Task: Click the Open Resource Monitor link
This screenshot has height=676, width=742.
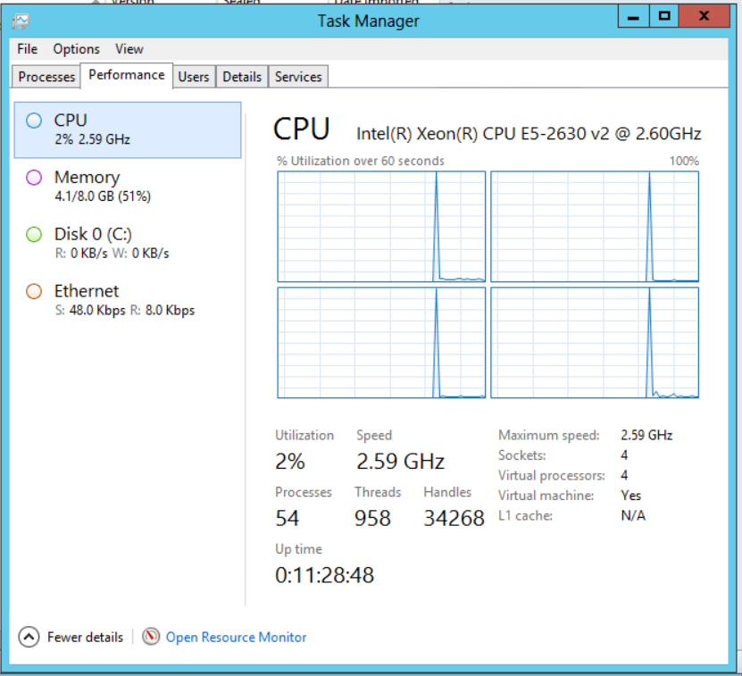Action: point(236,637)
